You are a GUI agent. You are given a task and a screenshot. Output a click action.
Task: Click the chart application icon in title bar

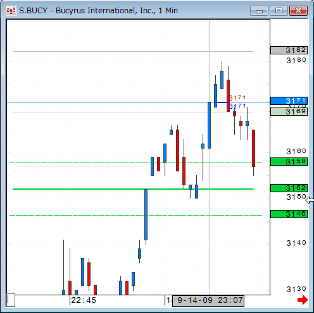click(x=11, y=11)
